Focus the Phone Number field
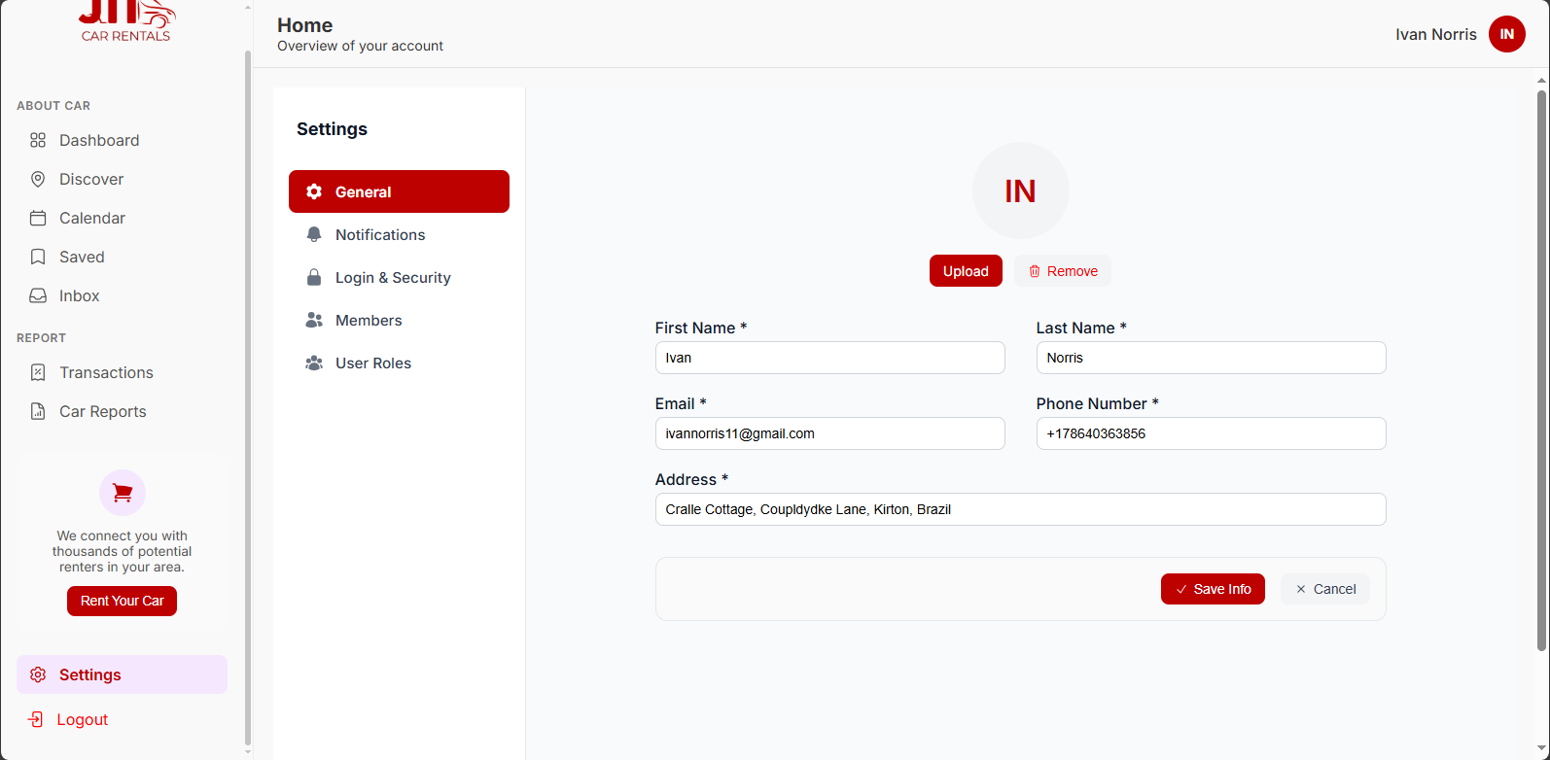 coord(1211,433)
